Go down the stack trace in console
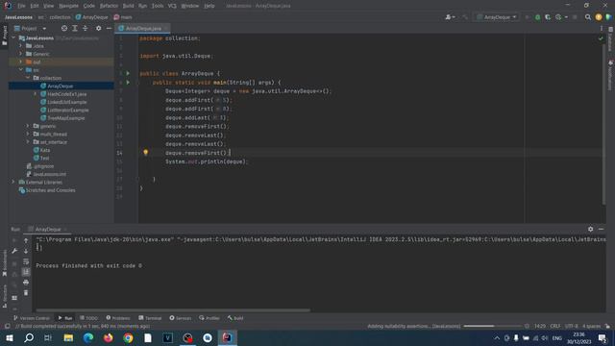The image size is (615, 346). coord(26,251)
